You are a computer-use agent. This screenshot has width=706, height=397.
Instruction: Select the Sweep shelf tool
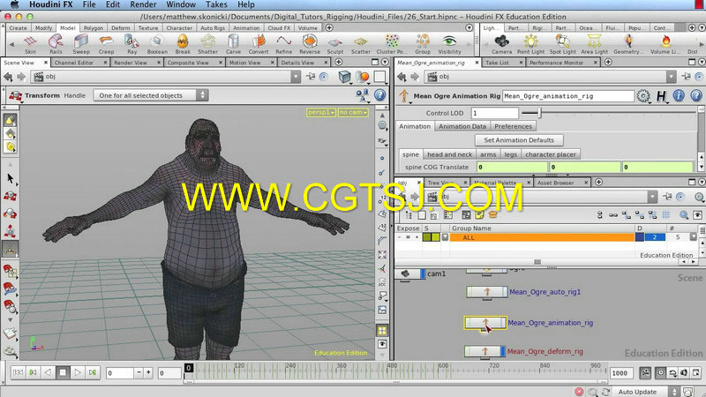[x=81, y=45]
